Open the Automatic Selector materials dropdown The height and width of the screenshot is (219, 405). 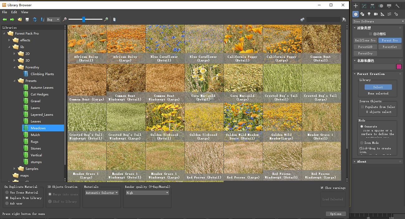tap(102, 193)
